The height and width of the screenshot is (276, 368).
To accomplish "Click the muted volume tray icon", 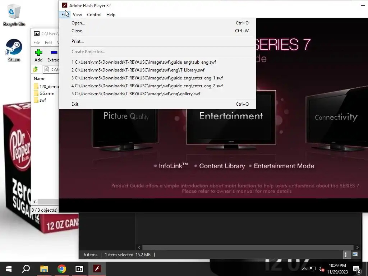I will [321, 269].
